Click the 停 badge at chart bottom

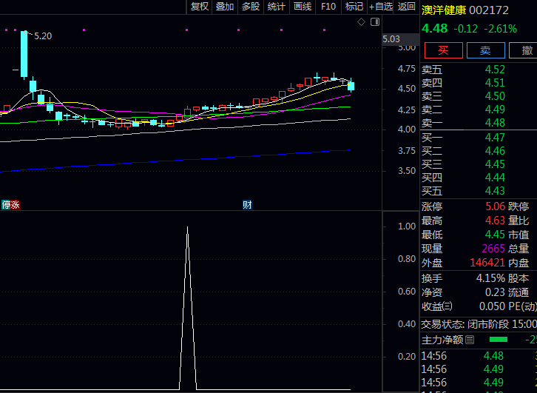(6, 205)
